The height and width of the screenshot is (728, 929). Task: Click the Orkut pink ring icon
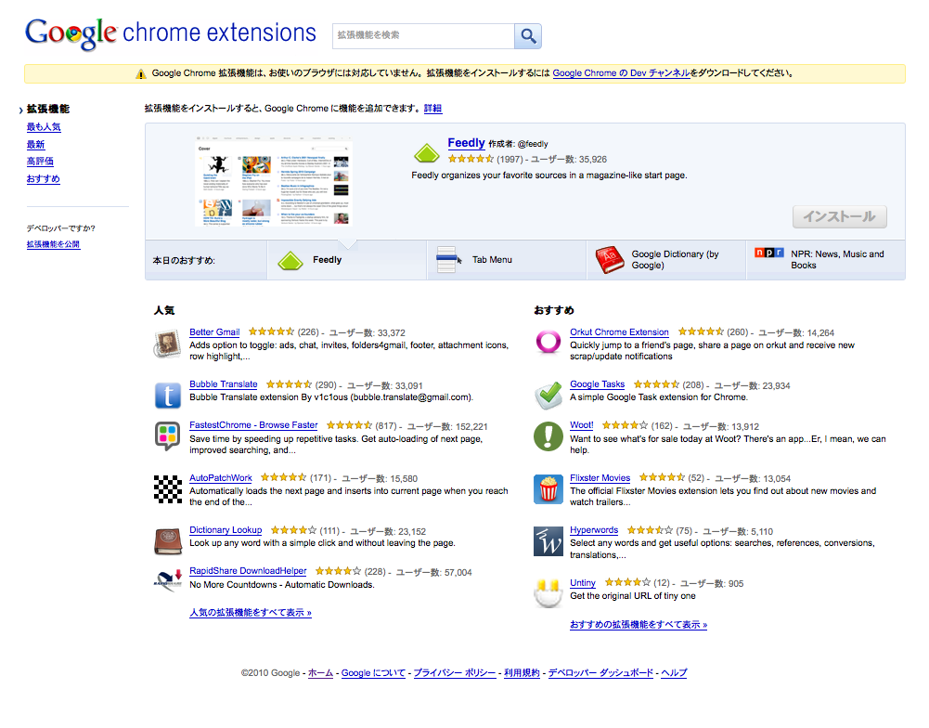click(548, 342)
